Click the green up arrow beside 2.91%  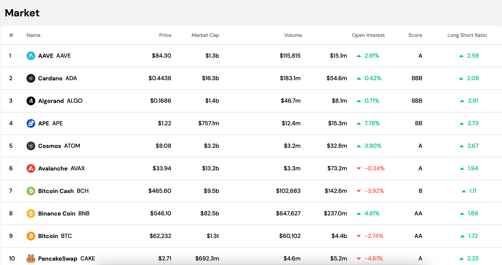[x=359, y=56]
